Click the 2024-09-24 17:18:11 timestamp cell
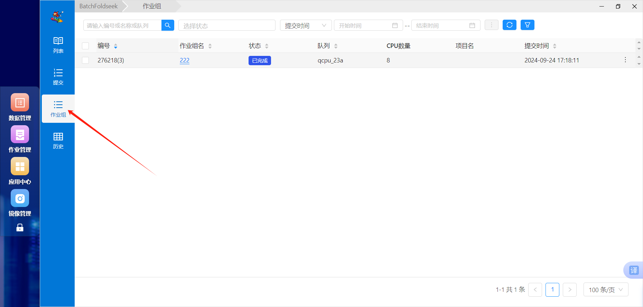643x307 pixels. (552, 60)
